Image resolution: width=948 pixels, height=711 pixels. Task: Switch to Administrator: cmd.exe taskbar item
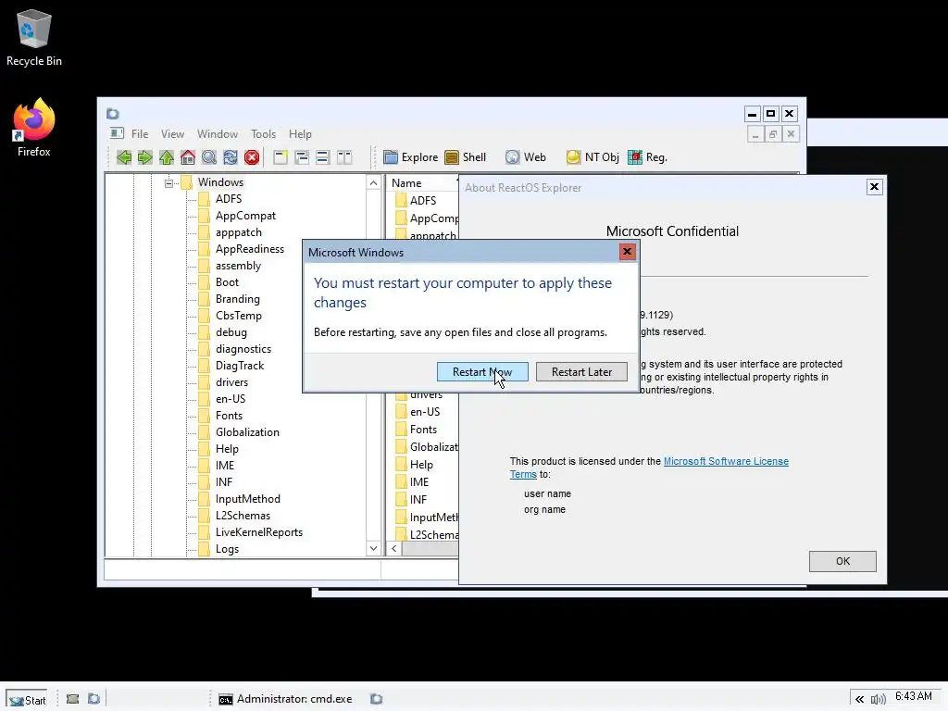tap(285, 699)
